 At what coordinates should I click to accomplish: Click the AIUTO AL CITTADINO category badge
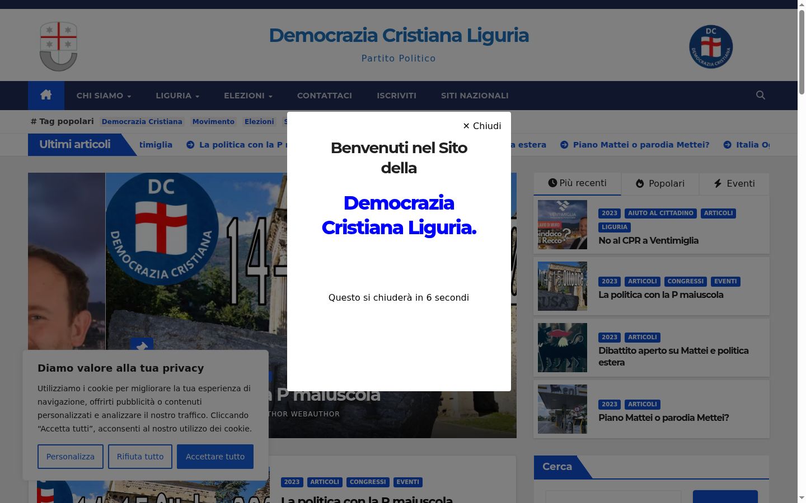(660, 213)
